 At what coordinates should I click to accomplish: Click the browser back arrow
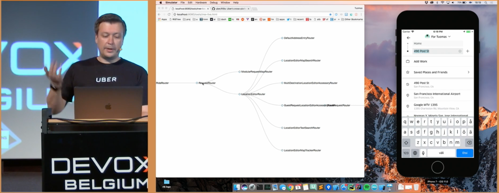[159, 14]
